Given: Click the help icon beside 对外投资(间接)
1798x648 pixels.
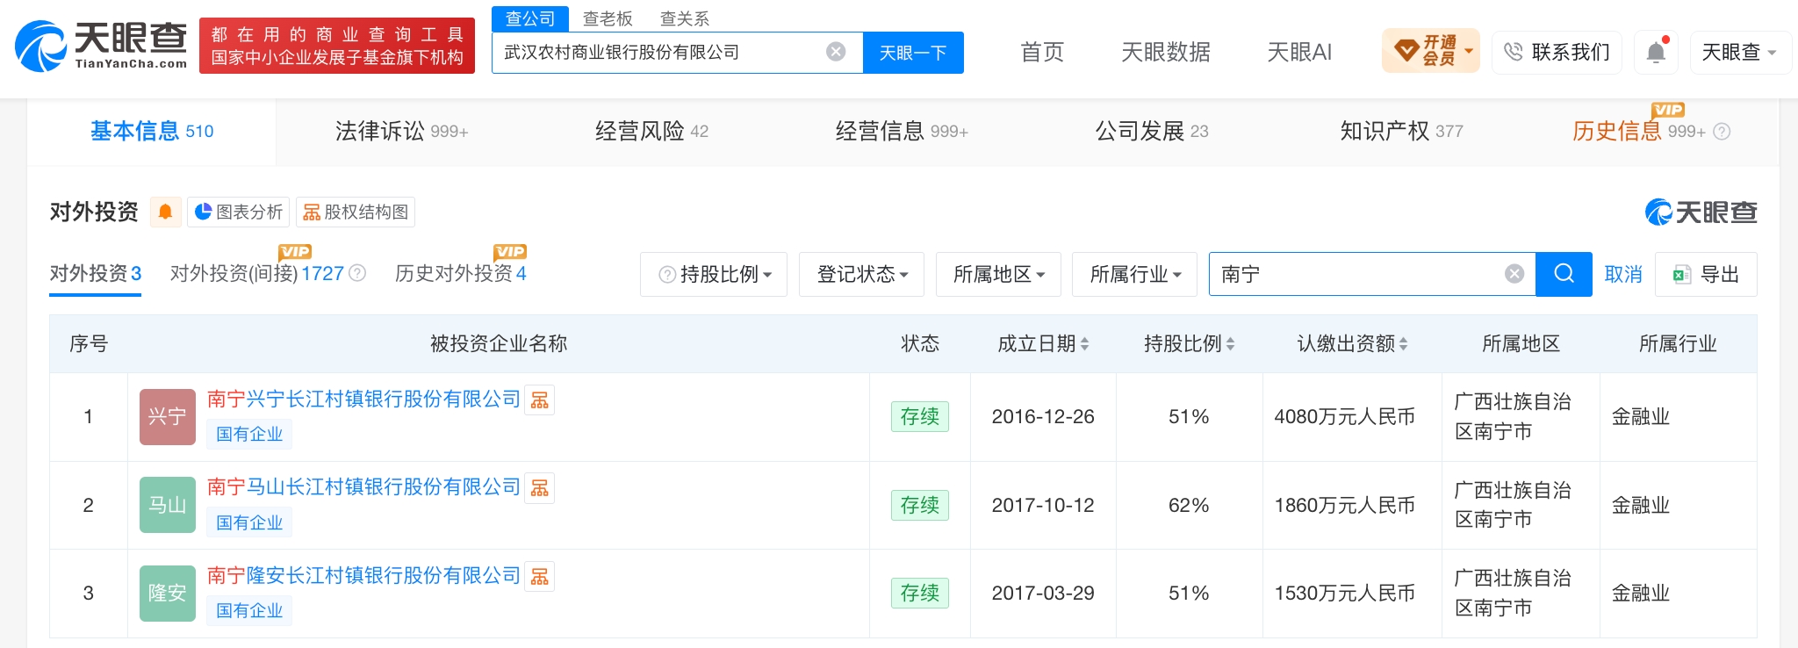Looking at the screenshot, I should [357, 273].
